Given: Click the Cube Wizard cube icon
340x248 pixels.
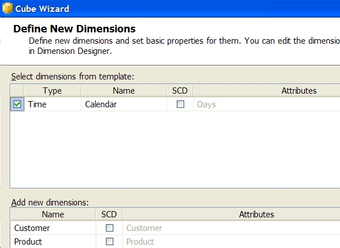Looking at the screenshot, I should tap(7, 8).
